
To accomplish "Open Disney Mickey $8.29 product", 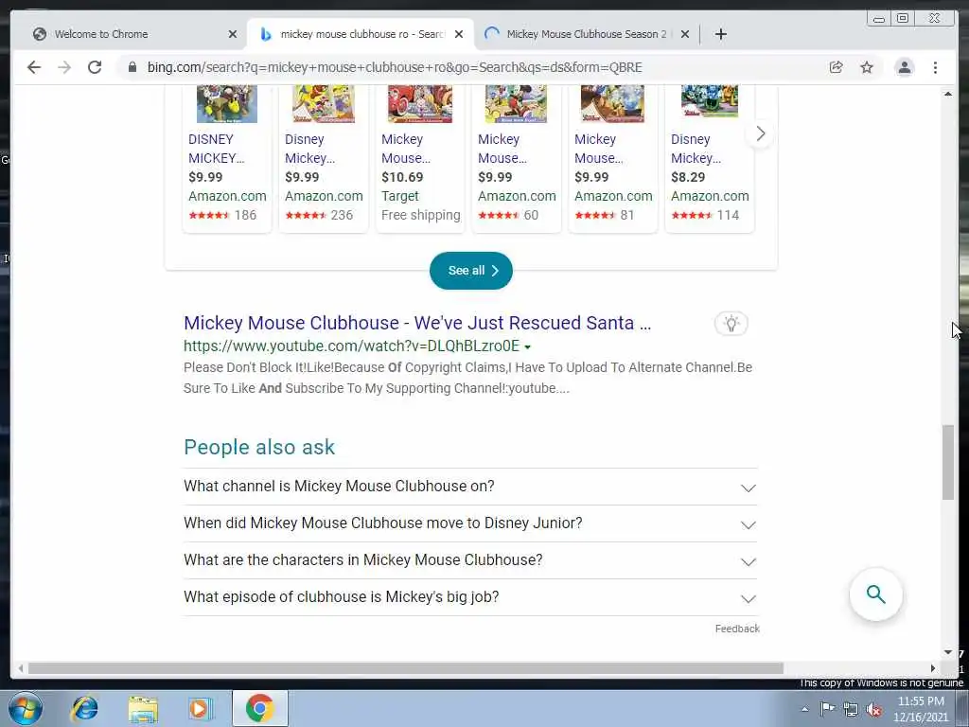I will [709, 158].
